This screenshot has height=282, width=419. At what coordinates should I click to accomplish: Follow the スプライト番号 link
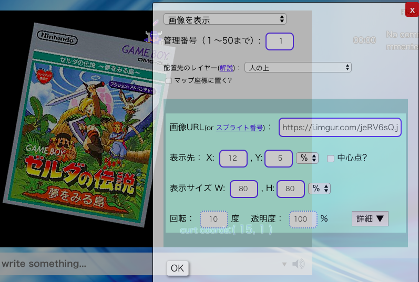tap(239, 128)
